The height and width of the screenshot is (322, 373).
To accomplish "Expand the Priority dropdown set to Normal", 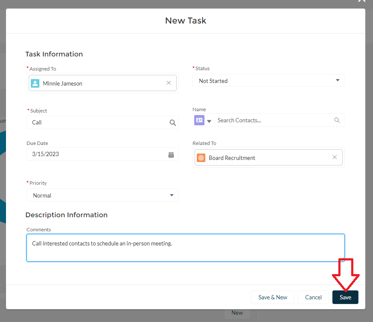I will pyautogui.click(x=102, y=195).
